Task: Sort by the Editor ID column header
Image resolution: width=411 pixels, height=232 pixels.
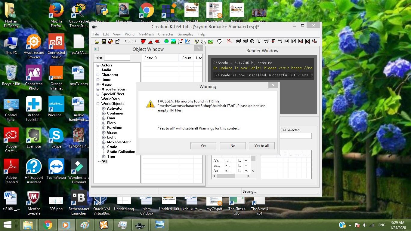Action: click(161, 58)
